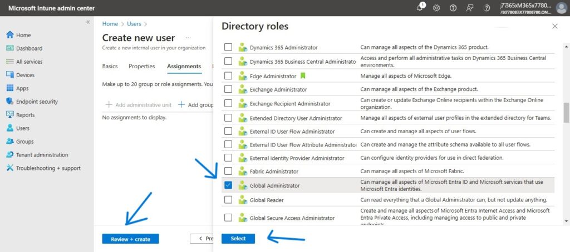Enable the Exchange Administrator checkbox
The height and width of the screenshot is (252, 570).
coord(228,89)
